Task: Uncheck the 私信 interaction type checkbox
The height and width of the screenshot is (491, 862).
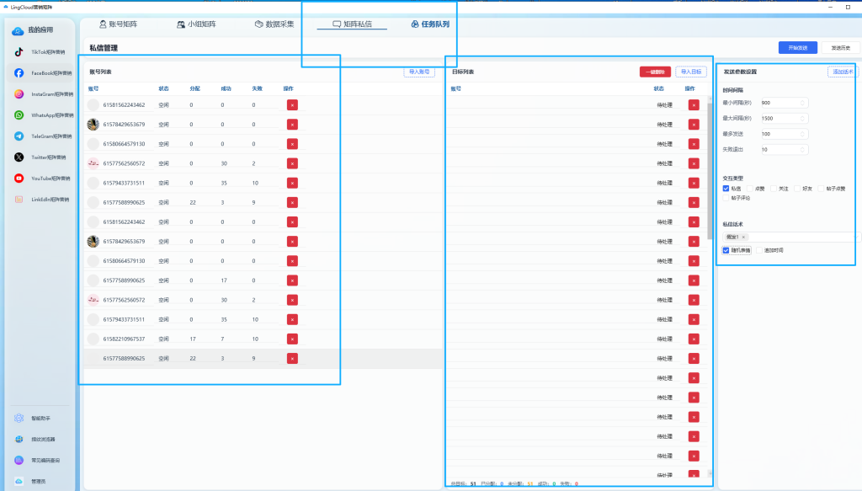Action: click(726, 189)
